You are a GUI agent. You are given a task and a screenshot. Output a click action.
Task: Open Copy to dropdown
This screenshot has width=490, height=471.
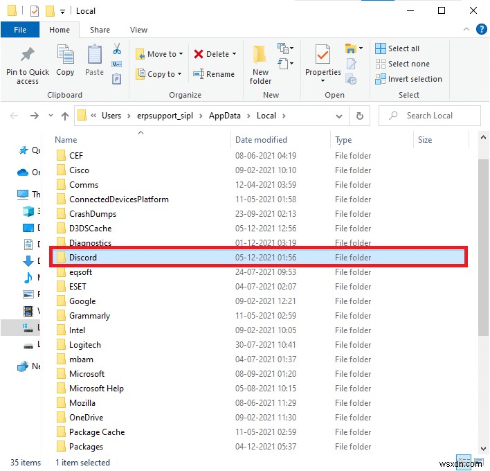tap(158, 74)
